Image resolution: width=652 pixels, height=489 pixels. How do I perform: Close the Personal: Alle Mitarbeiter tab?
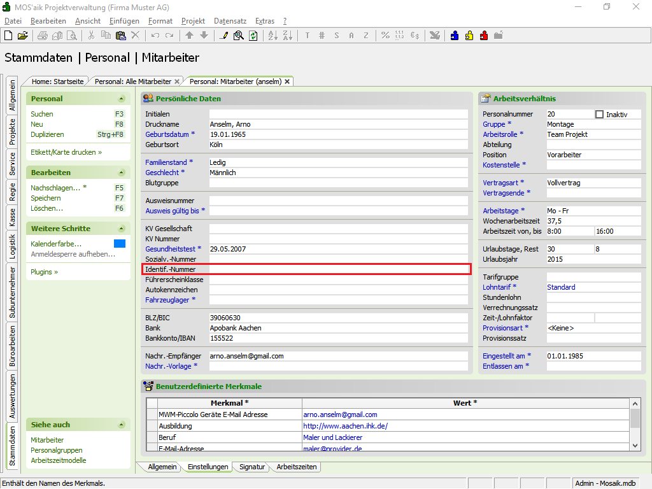click(177, 81)
